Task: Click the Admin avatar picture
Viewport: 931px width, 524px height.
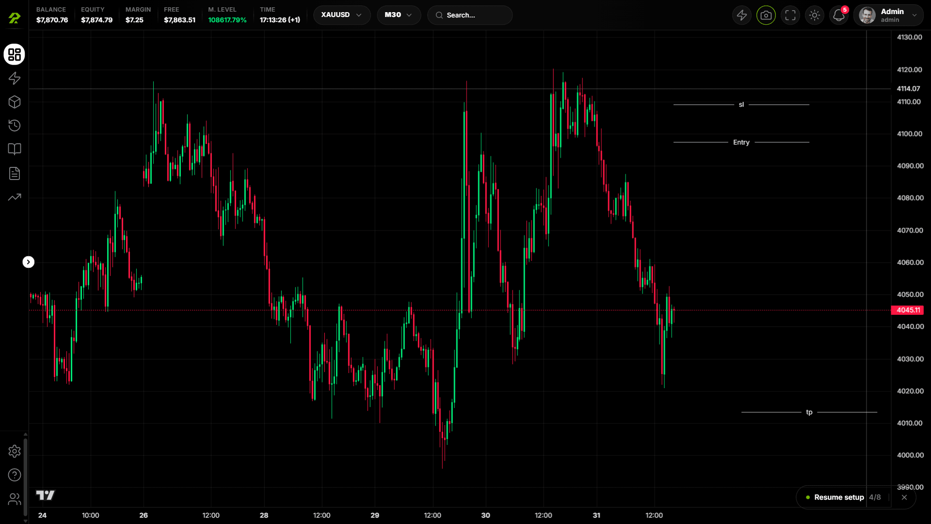Action: coord(867,15)
